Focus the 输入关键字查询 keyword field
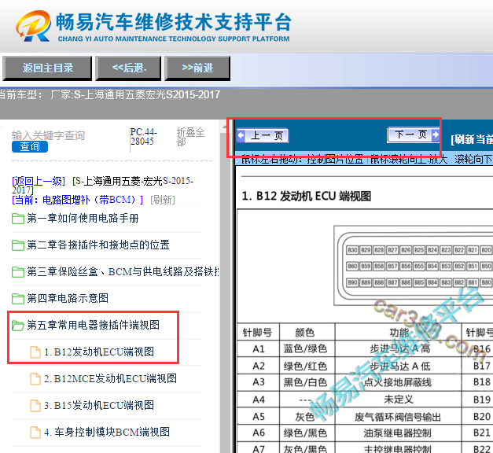This screenshot has height=453, width=493. pyautogui.click(x=49, y=135)
